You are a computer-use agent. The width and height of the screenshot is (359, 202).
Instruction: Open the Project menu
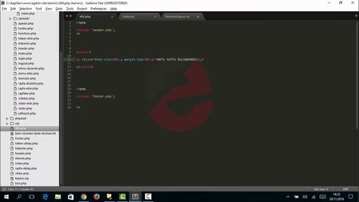82,9
